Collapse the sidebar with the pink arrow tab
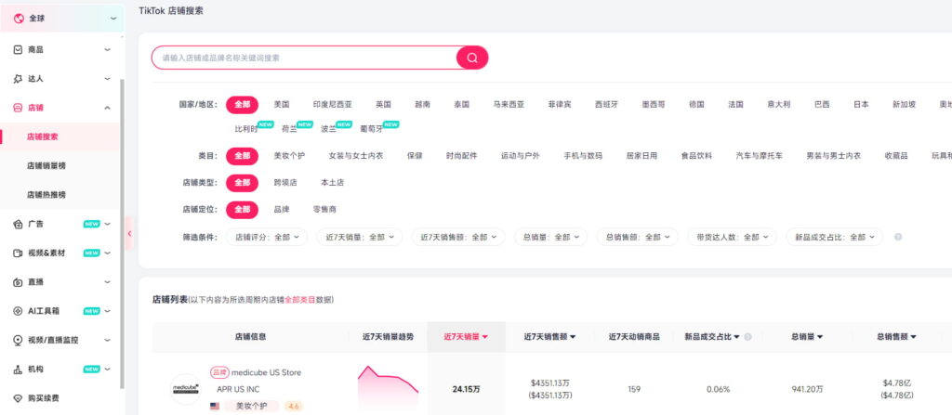This screenshot has height=415, width=952. point(129,233)
